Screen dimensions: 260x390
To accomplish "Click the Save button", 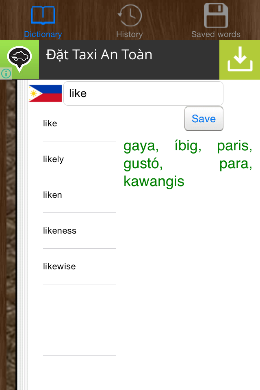I will point(204,119).
